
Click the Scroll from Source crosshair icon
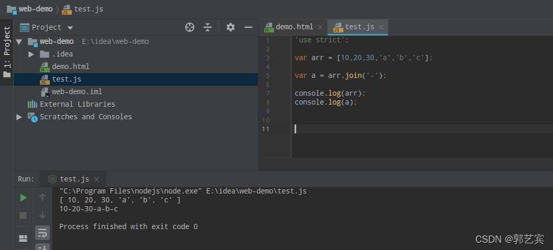190,27
